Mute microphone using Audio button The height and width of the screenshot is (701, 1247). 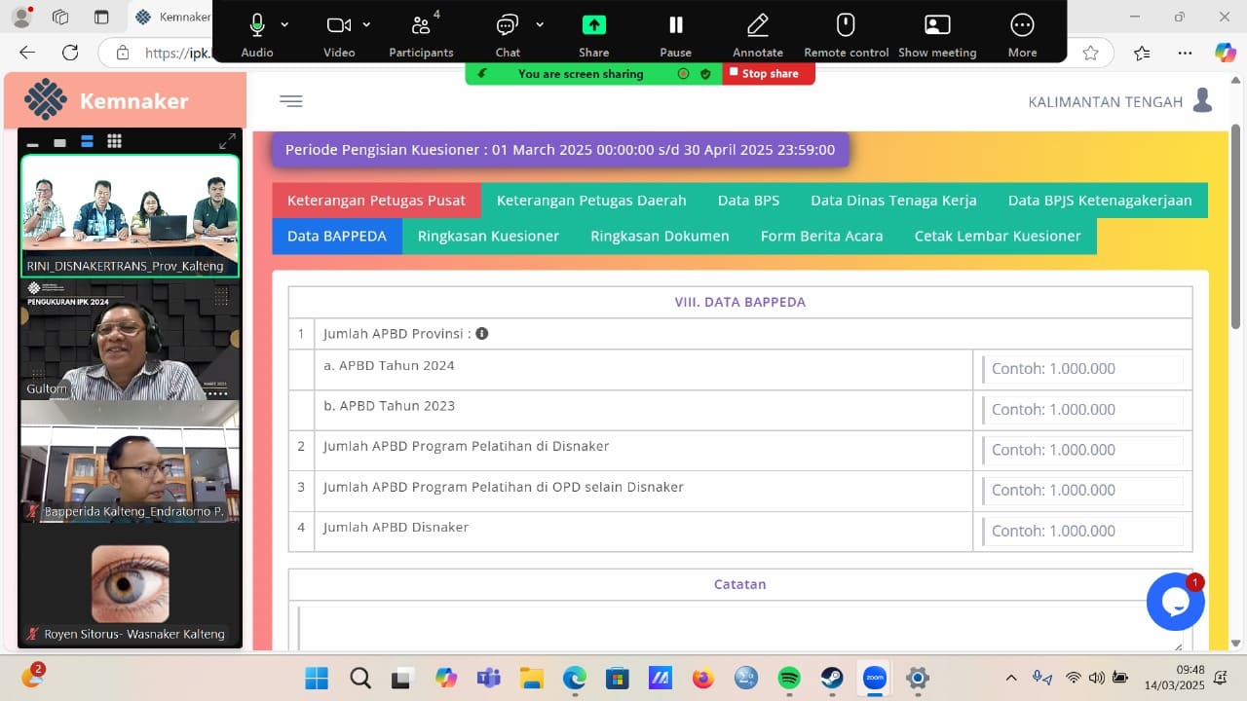click(x=257, y=25)
